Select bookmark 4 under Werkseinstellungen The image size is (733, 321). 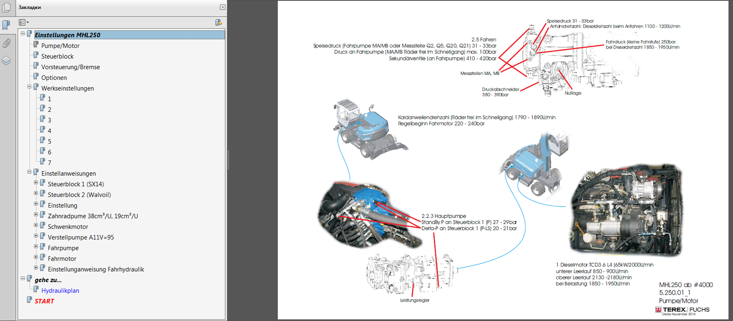(x=50, y=131)
